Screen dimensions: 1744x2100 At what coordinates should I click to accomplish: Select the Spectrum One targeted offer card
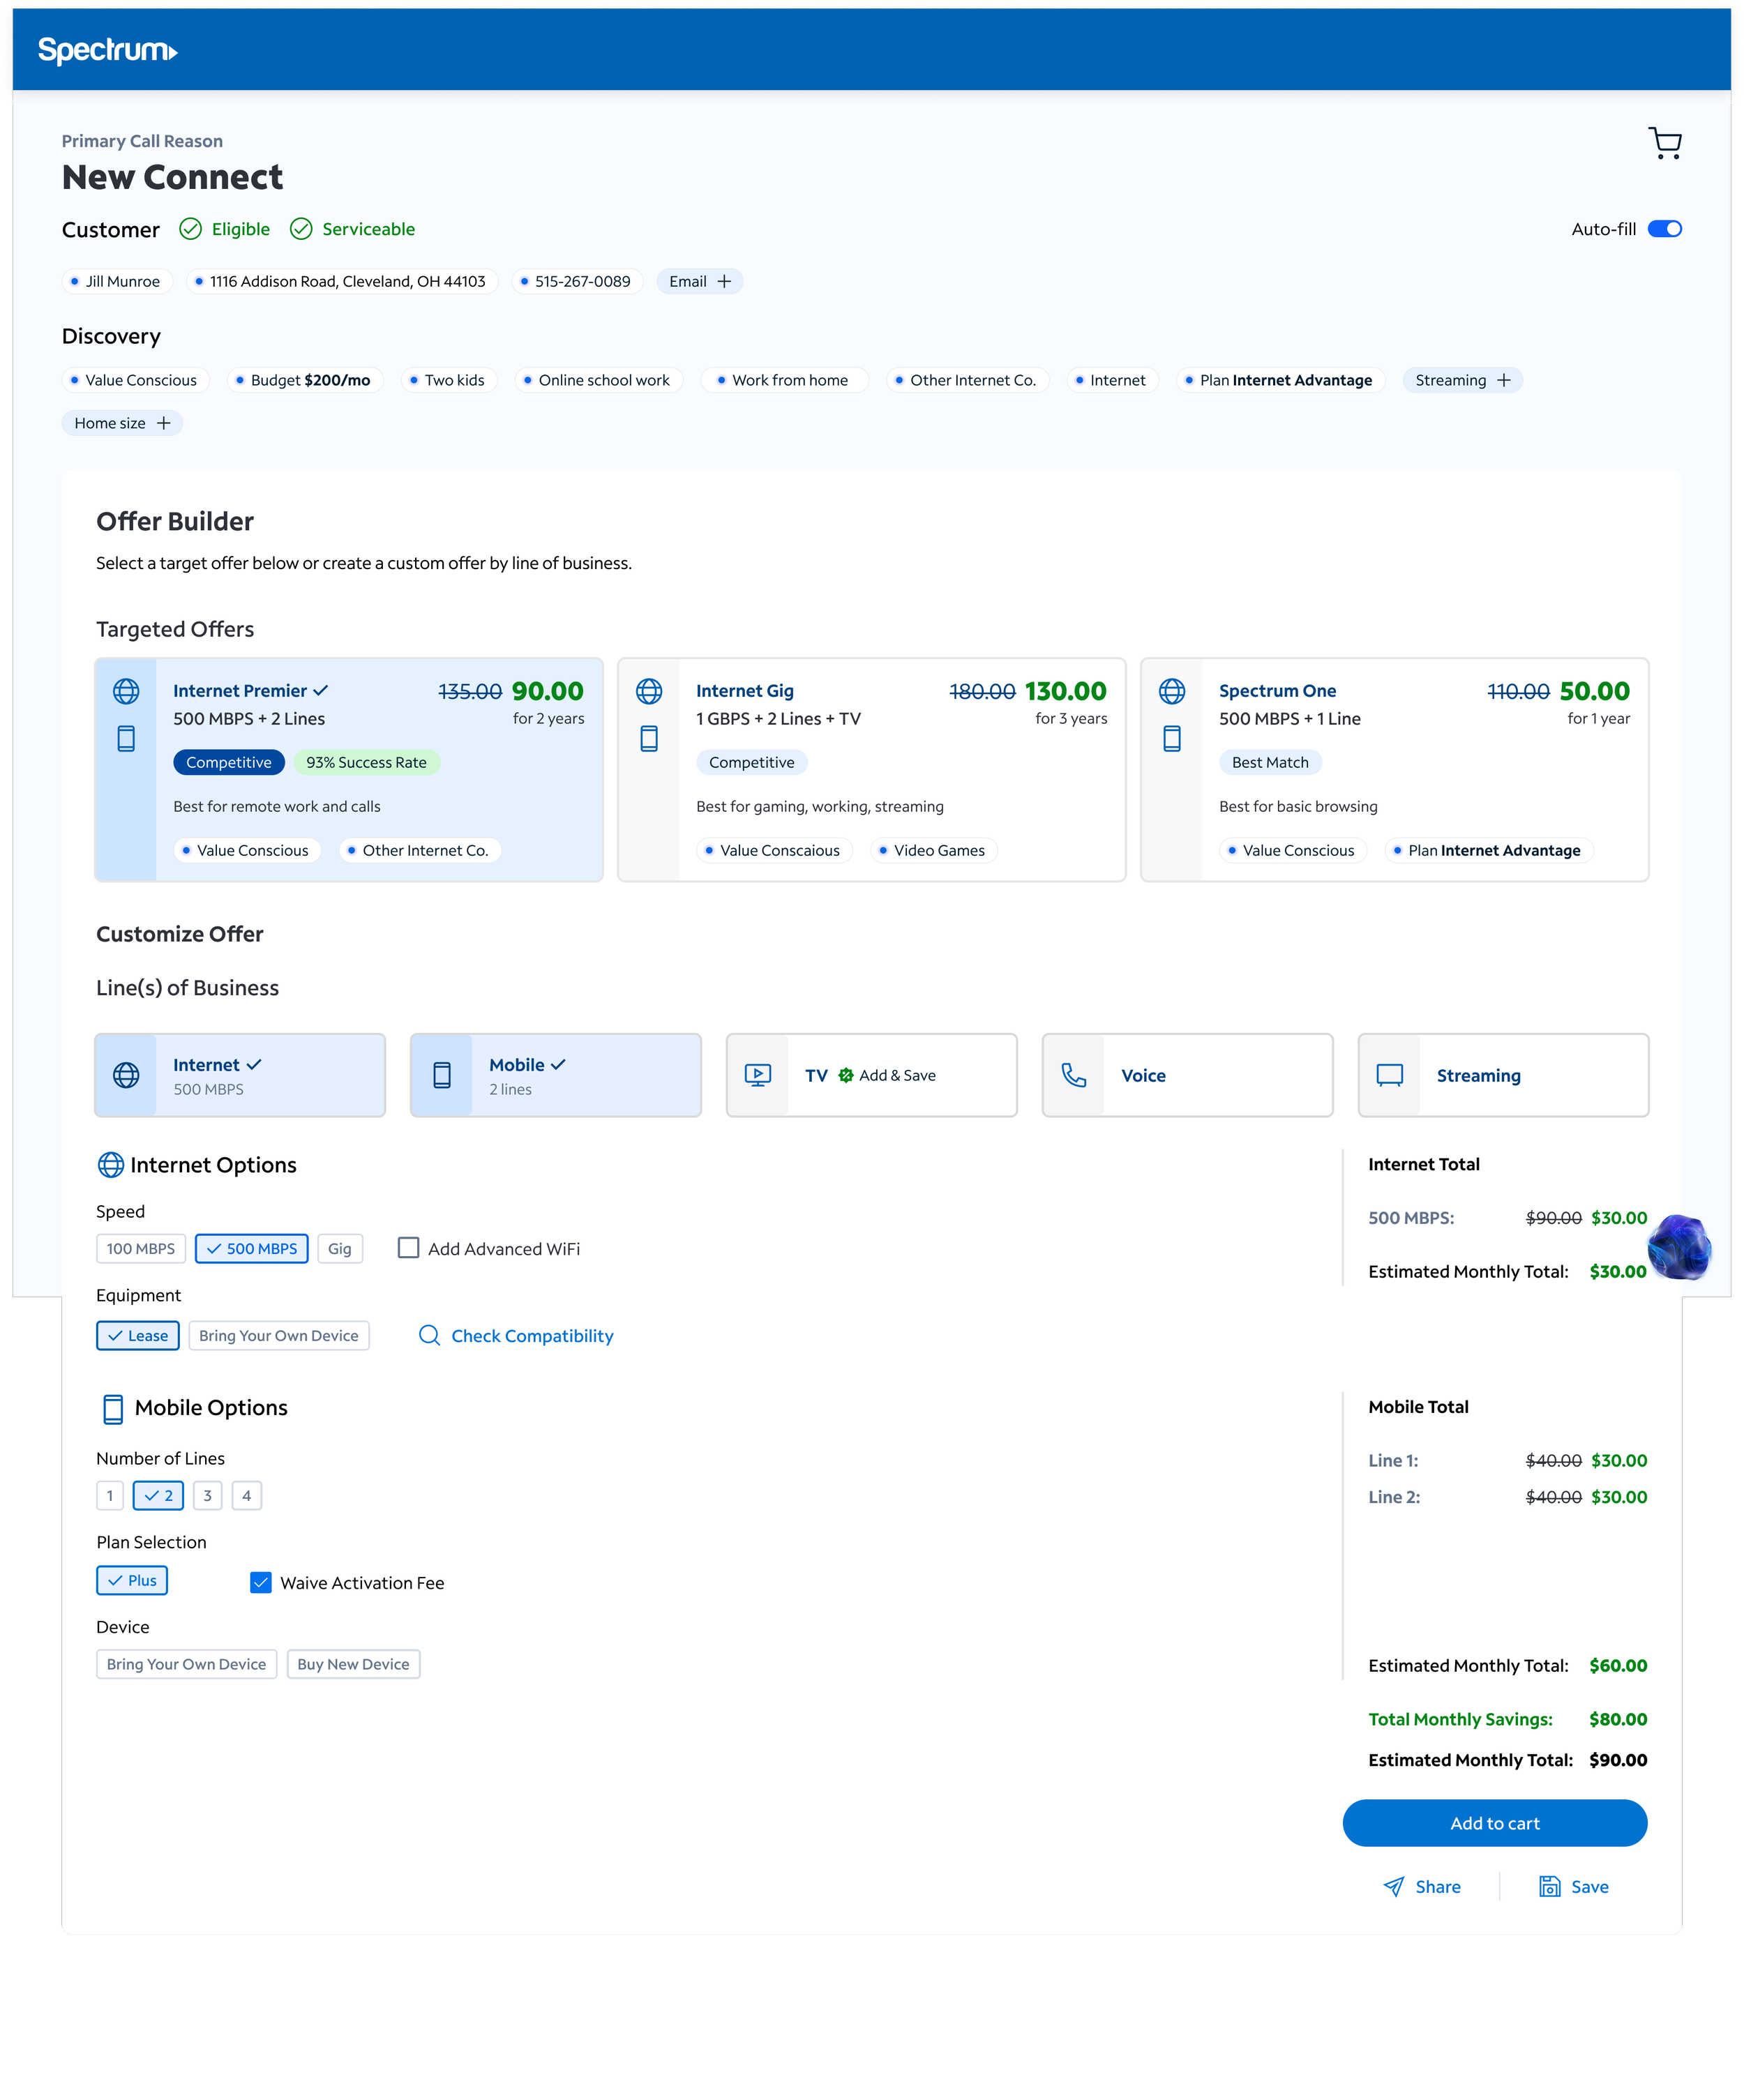pos(1395,770)
